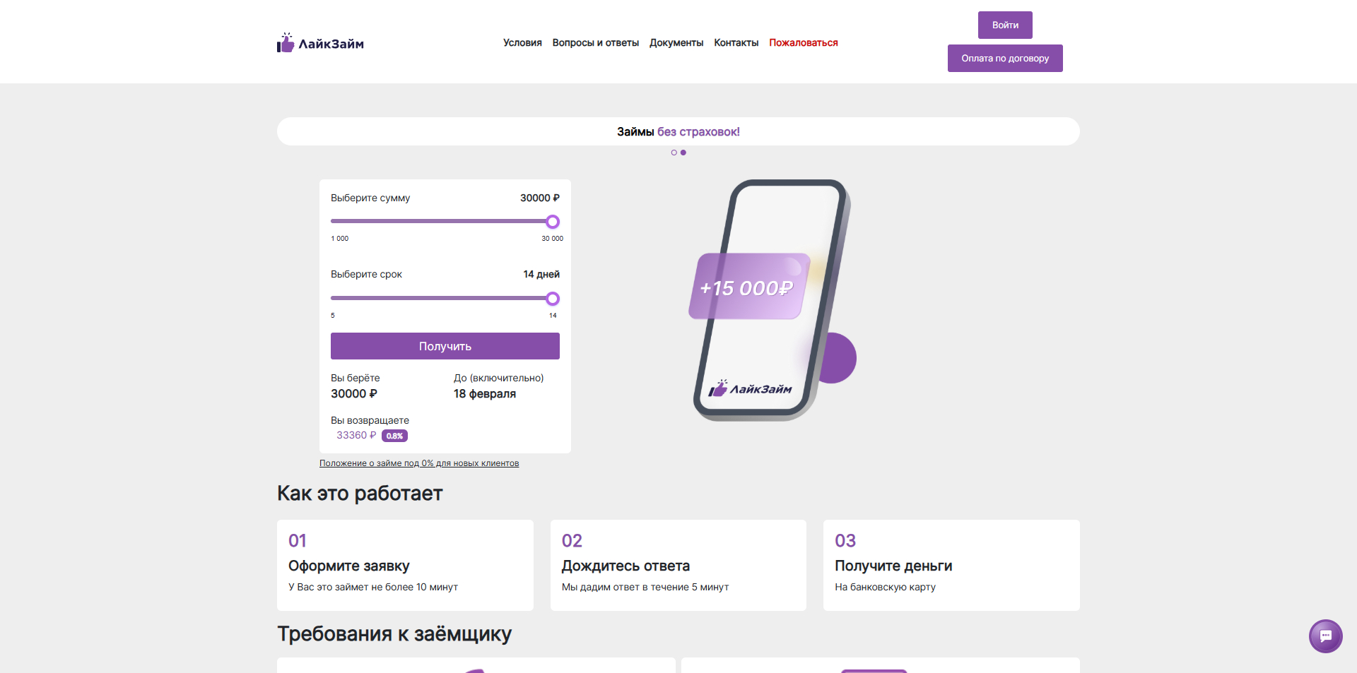The image size is (1357, 673).
Task: Click the loan term slider handle
Action: (x=552, y=298)
